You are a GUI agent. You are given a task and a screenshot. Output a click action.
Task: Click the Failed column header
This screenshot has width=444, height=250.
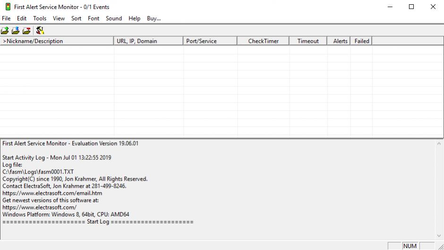(361, 41)
